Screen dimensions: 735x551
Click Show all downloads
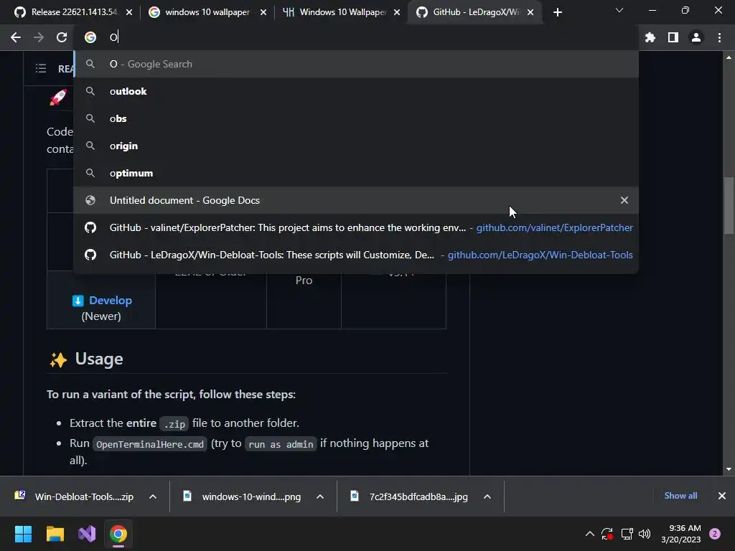pos(680,496)
